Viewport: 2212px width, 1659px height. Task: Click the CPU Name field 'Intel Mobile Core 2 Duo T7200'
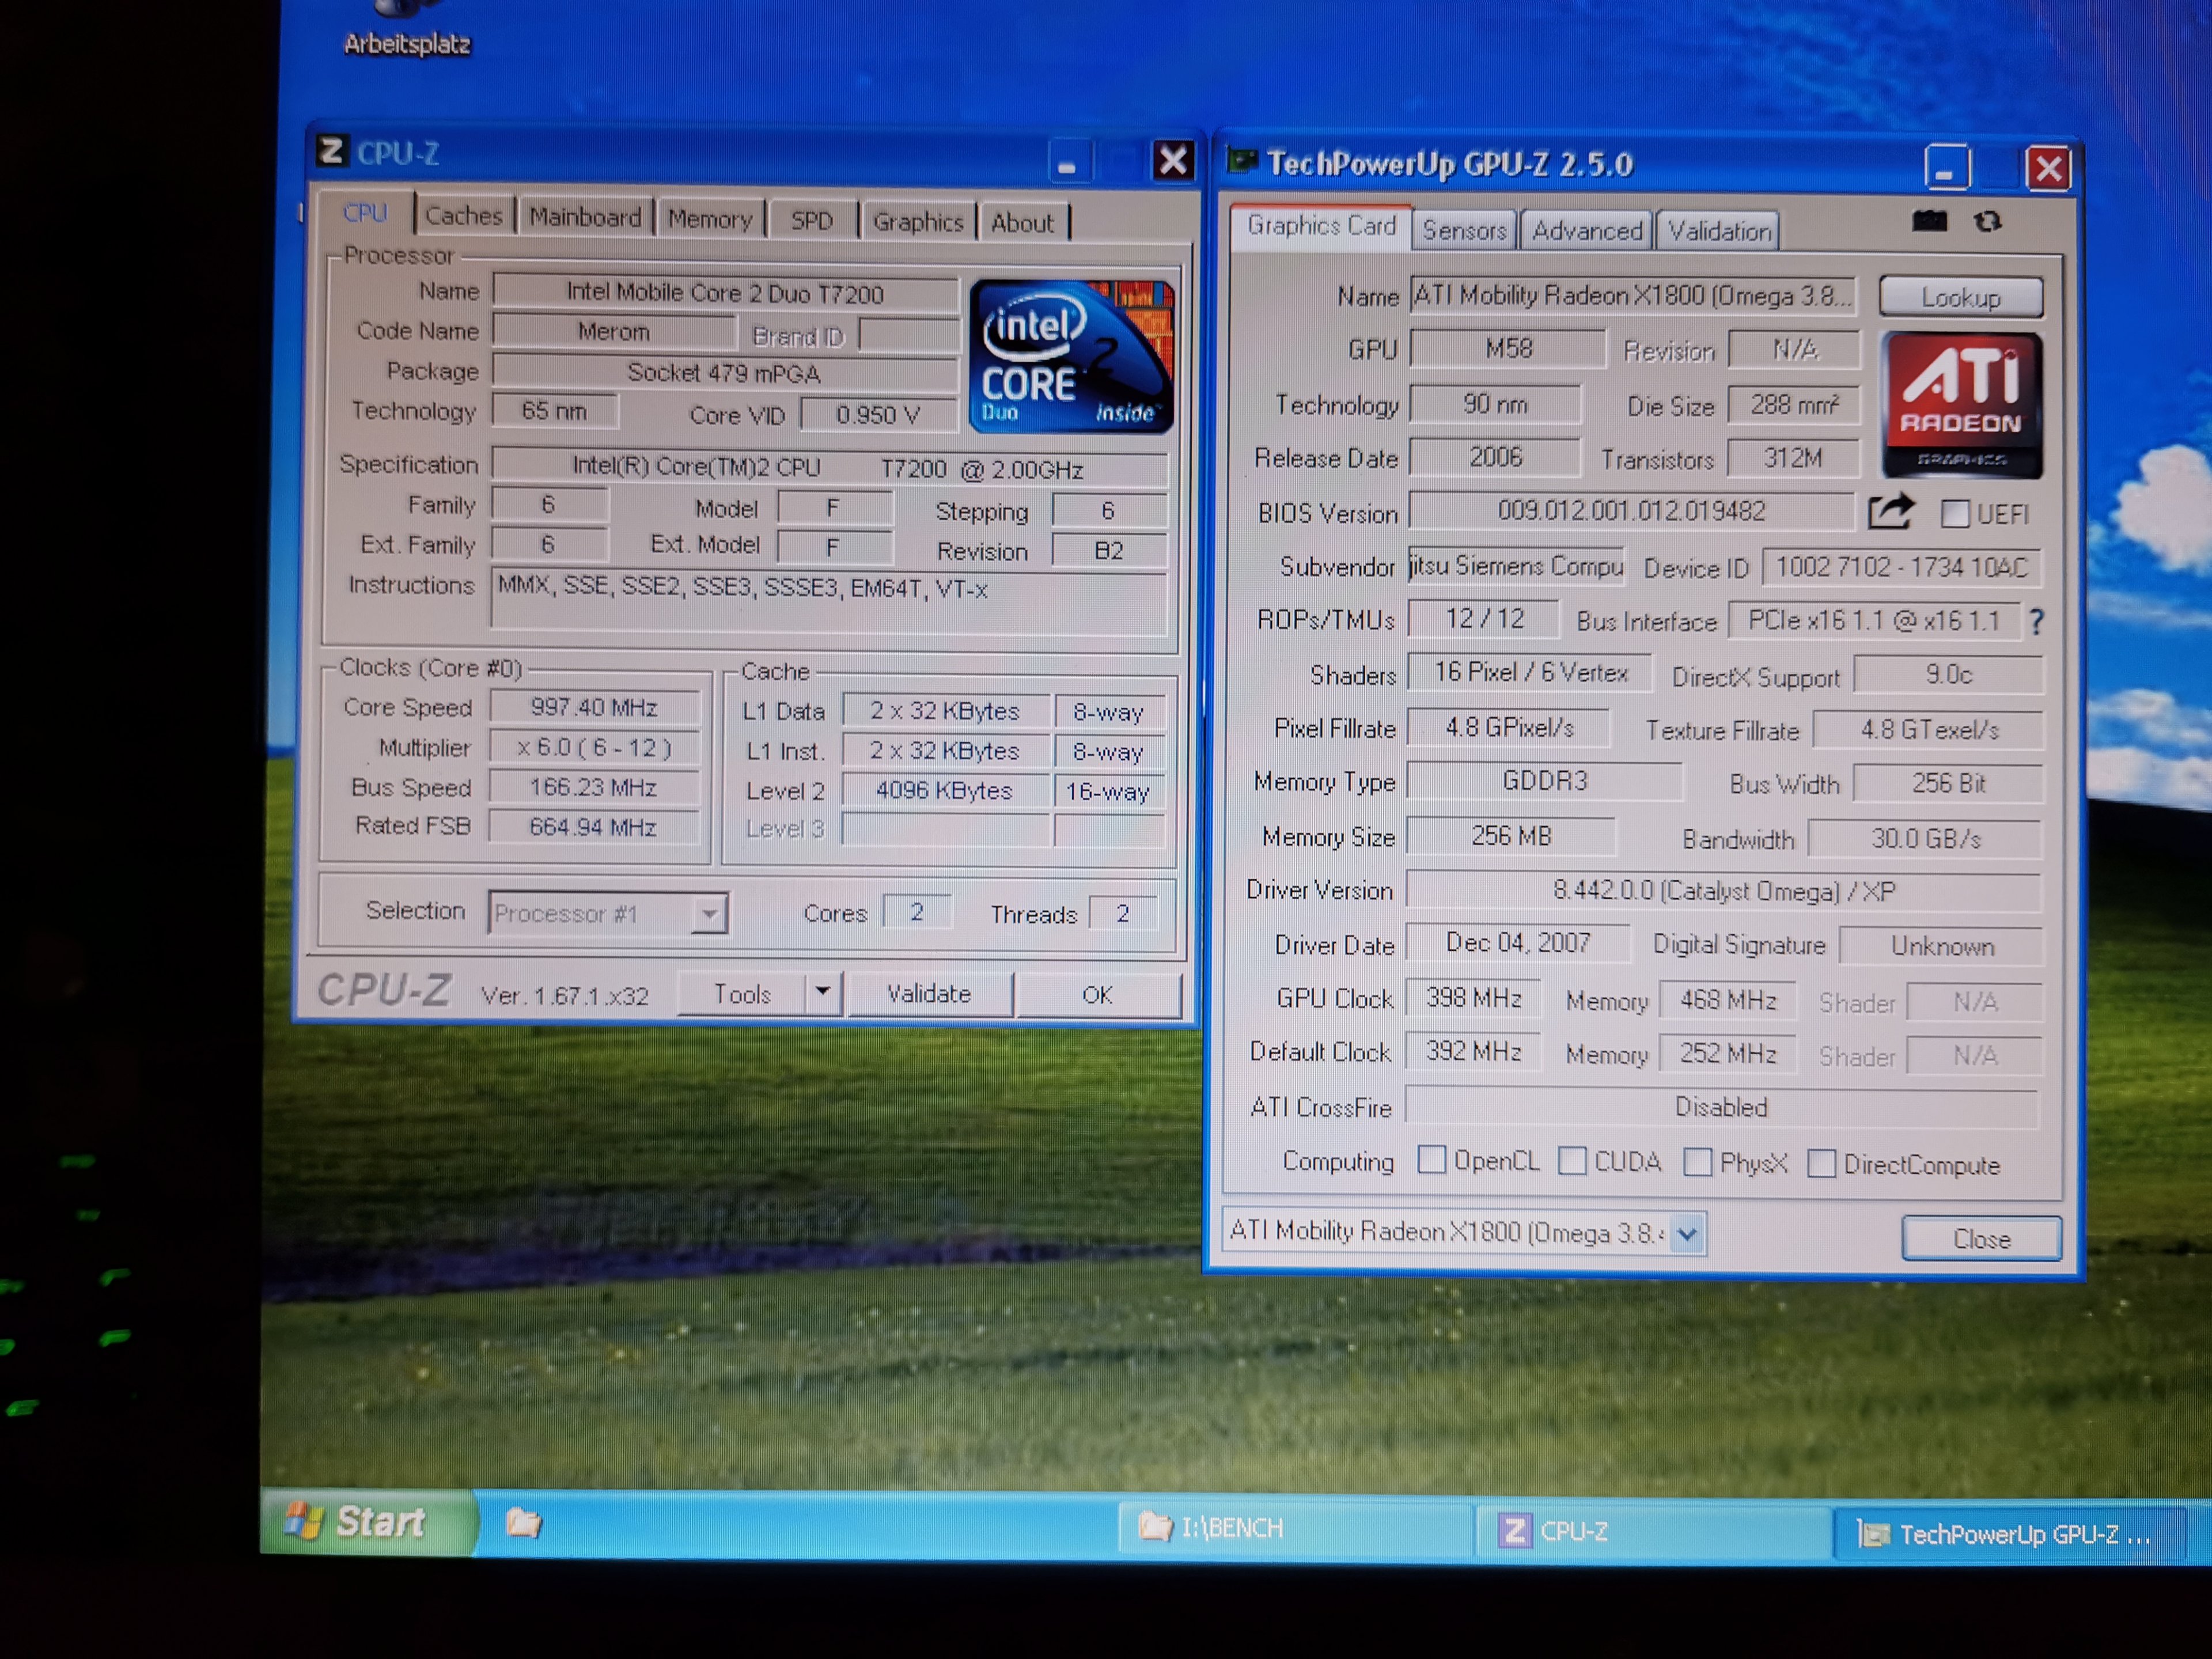click(x=725, y=293)
